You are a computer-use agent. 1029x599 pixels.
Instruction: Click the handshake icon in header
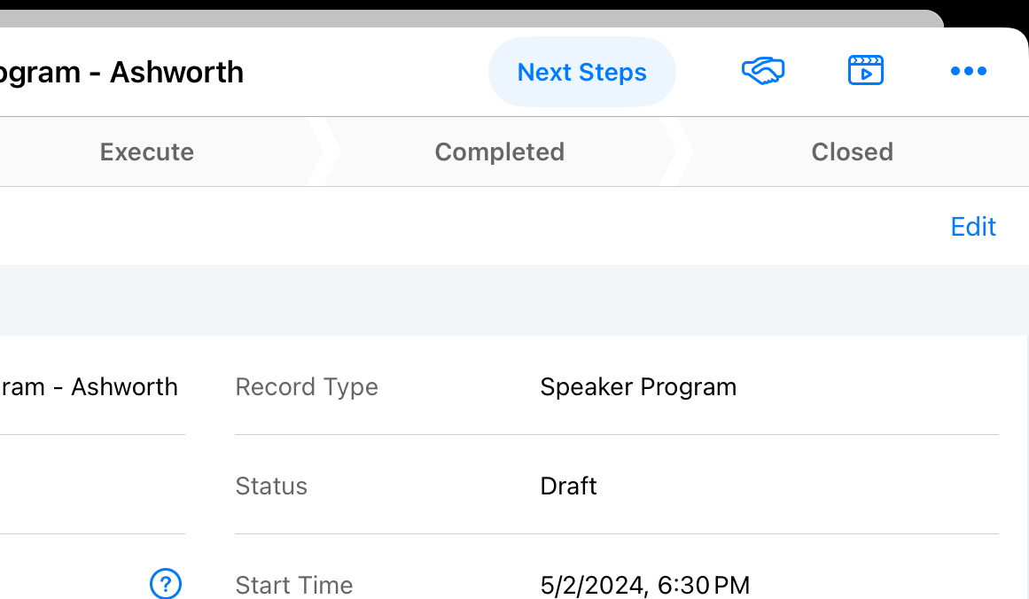coord(763,71)
